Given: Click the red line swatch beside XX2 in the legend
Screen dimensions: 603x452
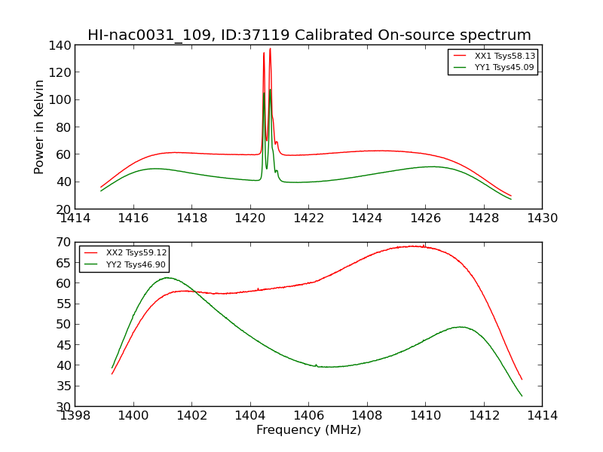Looking at the screenshot, I should [x=91, y=252].
